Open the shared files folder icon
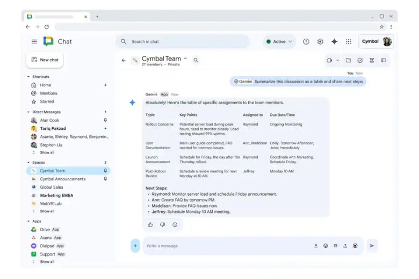The height and width of the screenshot is (279, 419). point(348,60)
